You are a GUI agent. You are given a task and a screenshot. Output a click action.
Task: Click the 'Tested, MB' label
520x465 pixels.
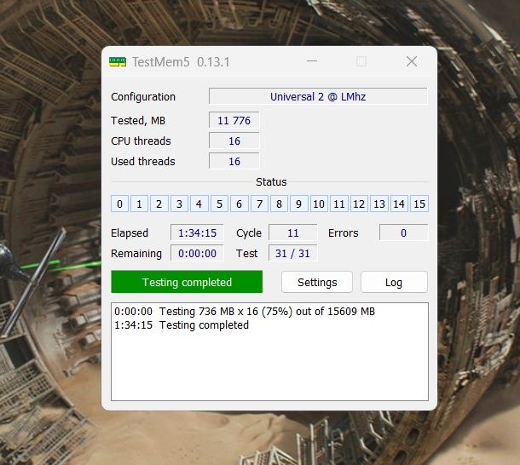click(x=138, y=121)
